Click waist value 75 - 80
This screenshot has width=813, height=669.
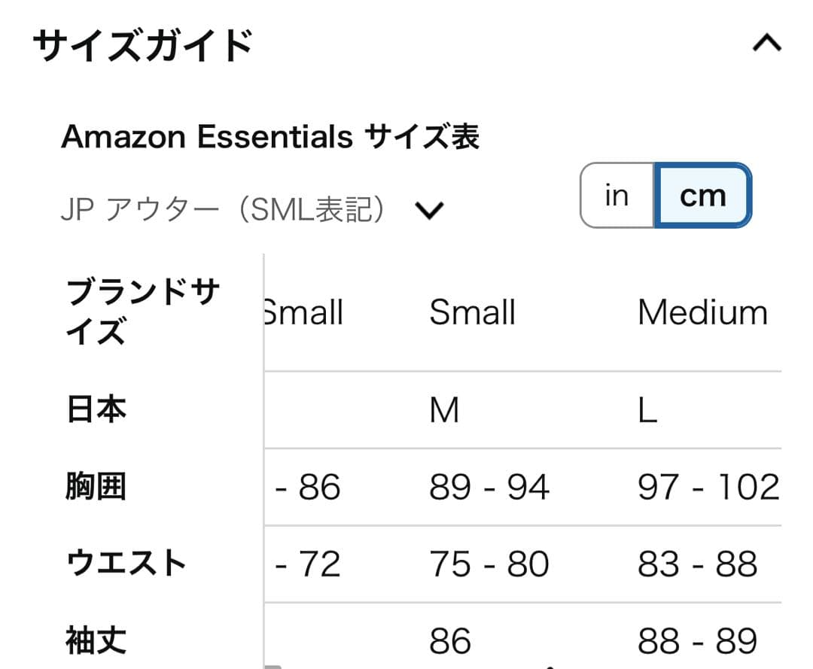tap(489, 564)
